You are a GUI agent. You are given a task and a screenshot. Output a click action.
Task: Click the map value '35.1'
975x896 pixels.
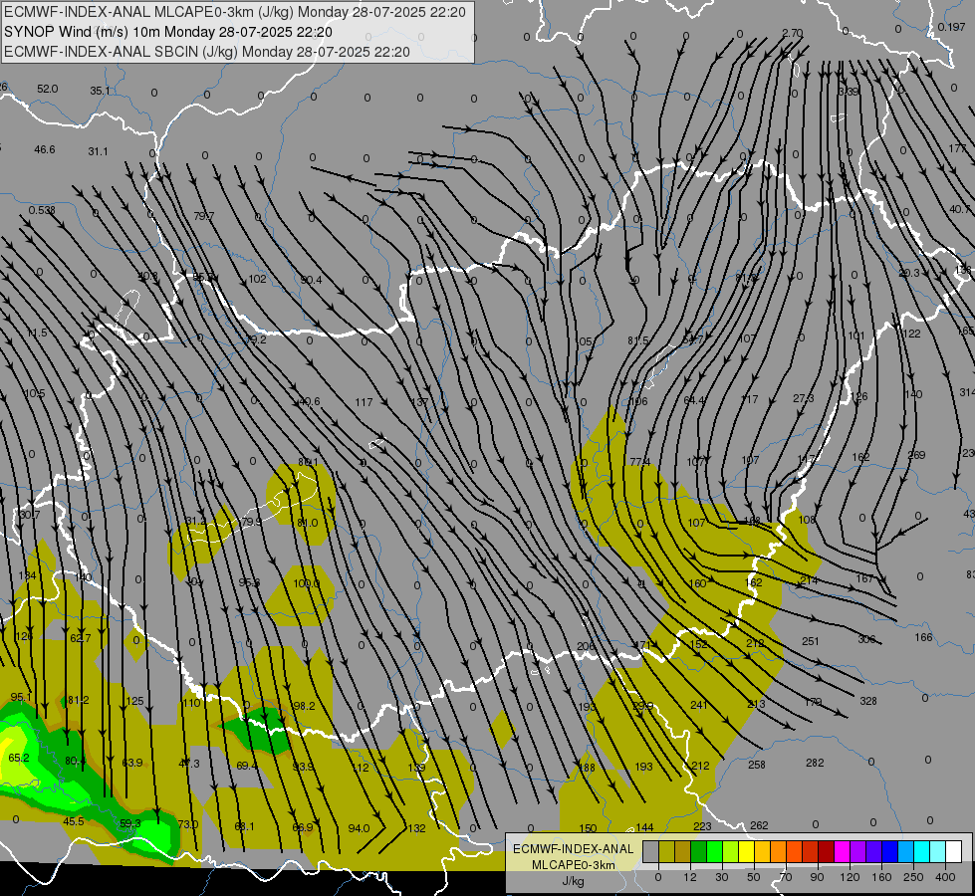[101, 91]
